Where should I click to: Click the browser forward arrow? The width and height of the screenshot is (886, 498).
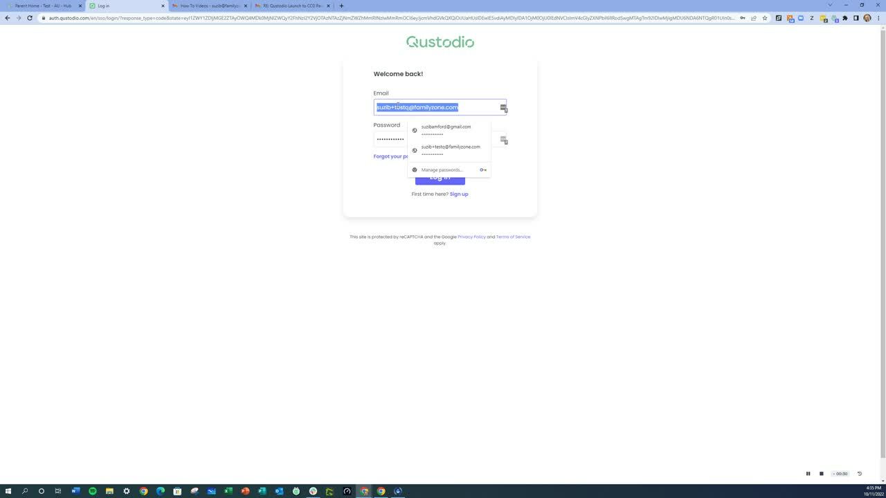[18, 18]
